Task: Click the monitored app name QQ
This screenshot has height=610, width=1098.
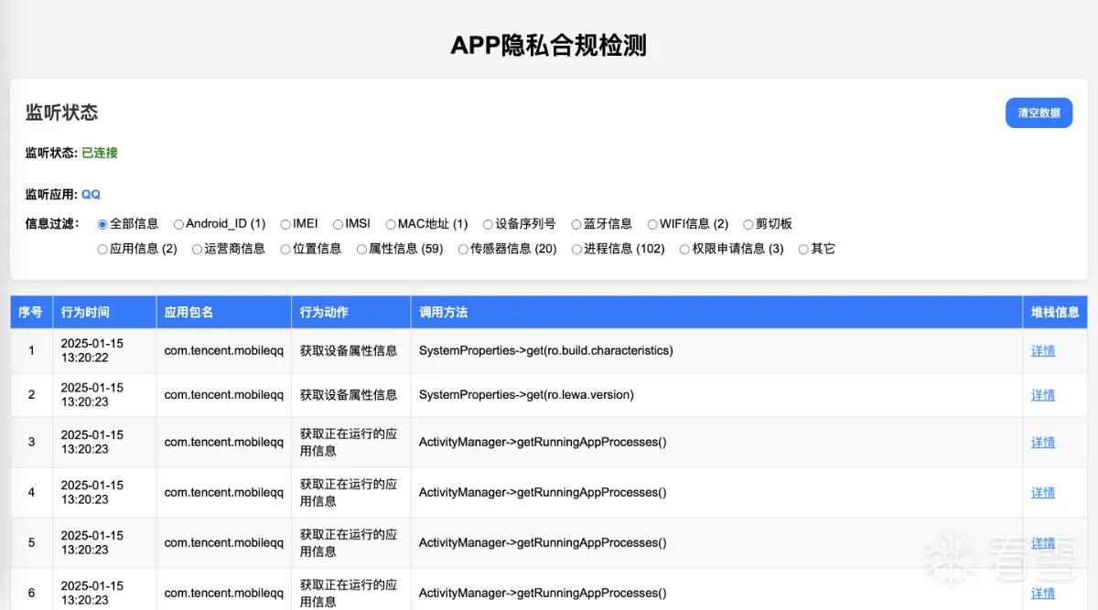Action: click(91, 194)
